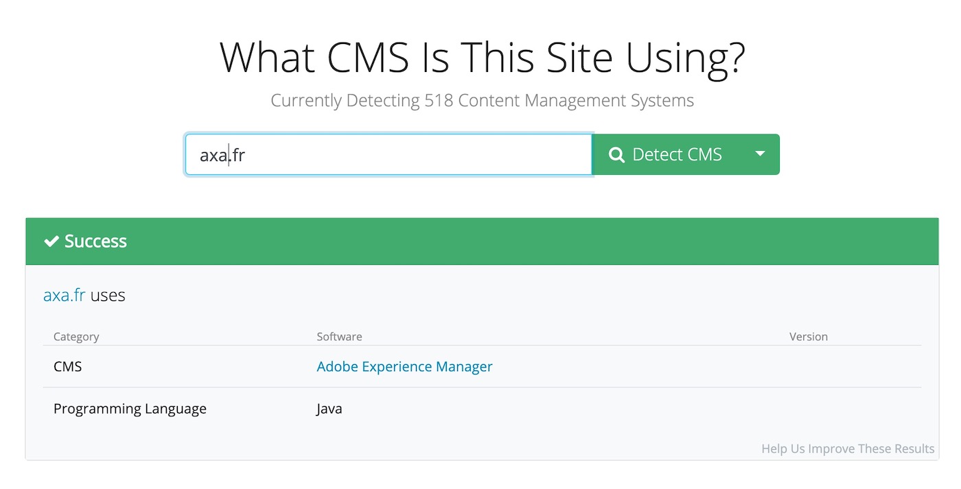Click the magnifier icon in Detect CMS button

coord(616,155)
